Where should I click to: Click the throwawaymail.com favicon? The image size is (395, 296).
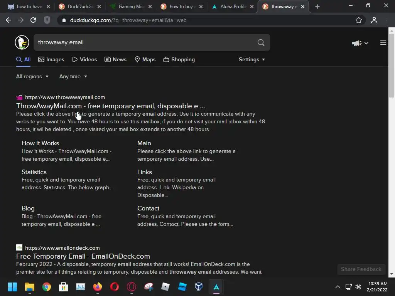point(19,97)
